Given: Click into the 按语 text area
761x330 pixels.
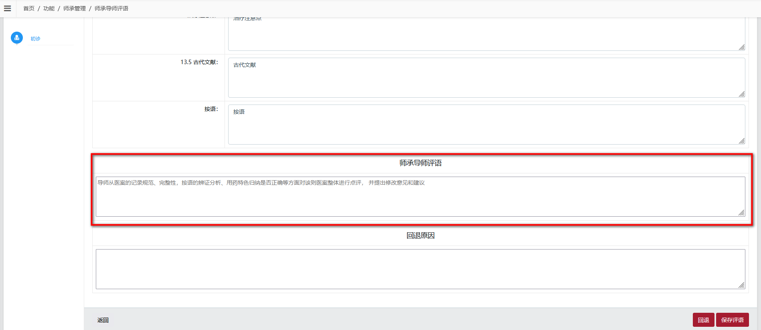Looking at the screenshot, I should [x=487, y=125].
